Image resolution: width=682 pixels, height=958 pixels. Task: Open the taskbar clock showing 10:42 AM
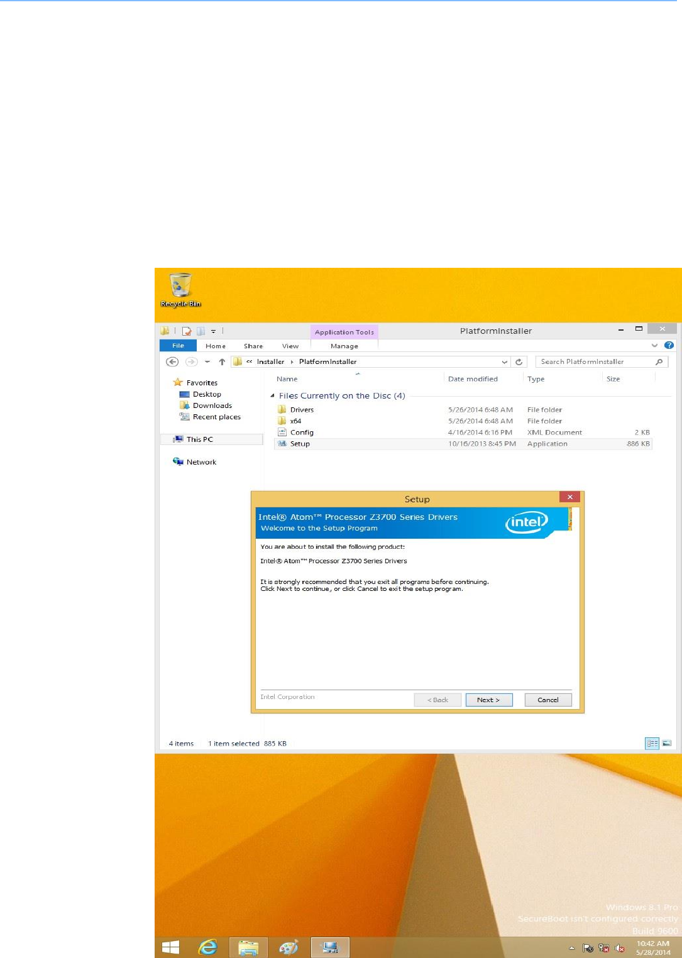(x=653, y=948)
